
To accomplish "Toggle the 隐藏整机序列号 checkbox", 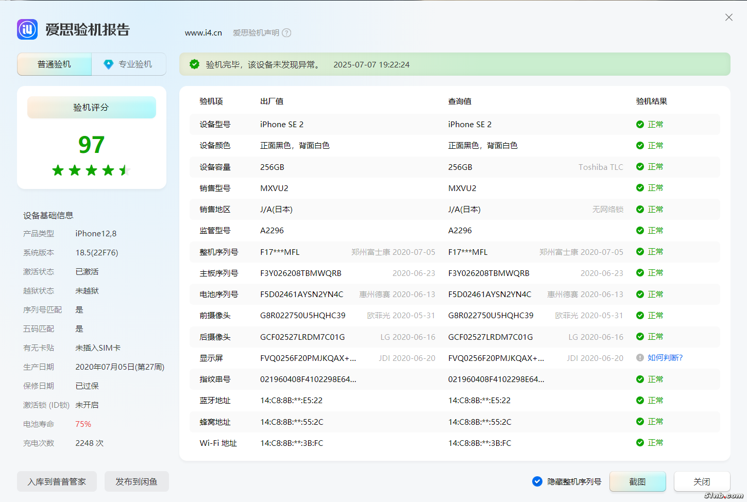I will tap(537, 481).
